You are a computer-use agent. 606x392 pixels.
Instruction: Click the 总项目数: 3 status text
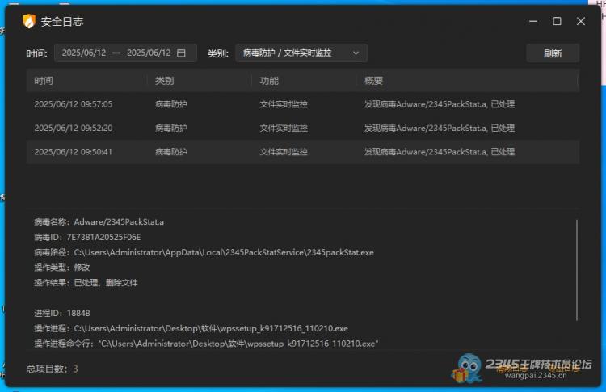[x=53, y=369]
